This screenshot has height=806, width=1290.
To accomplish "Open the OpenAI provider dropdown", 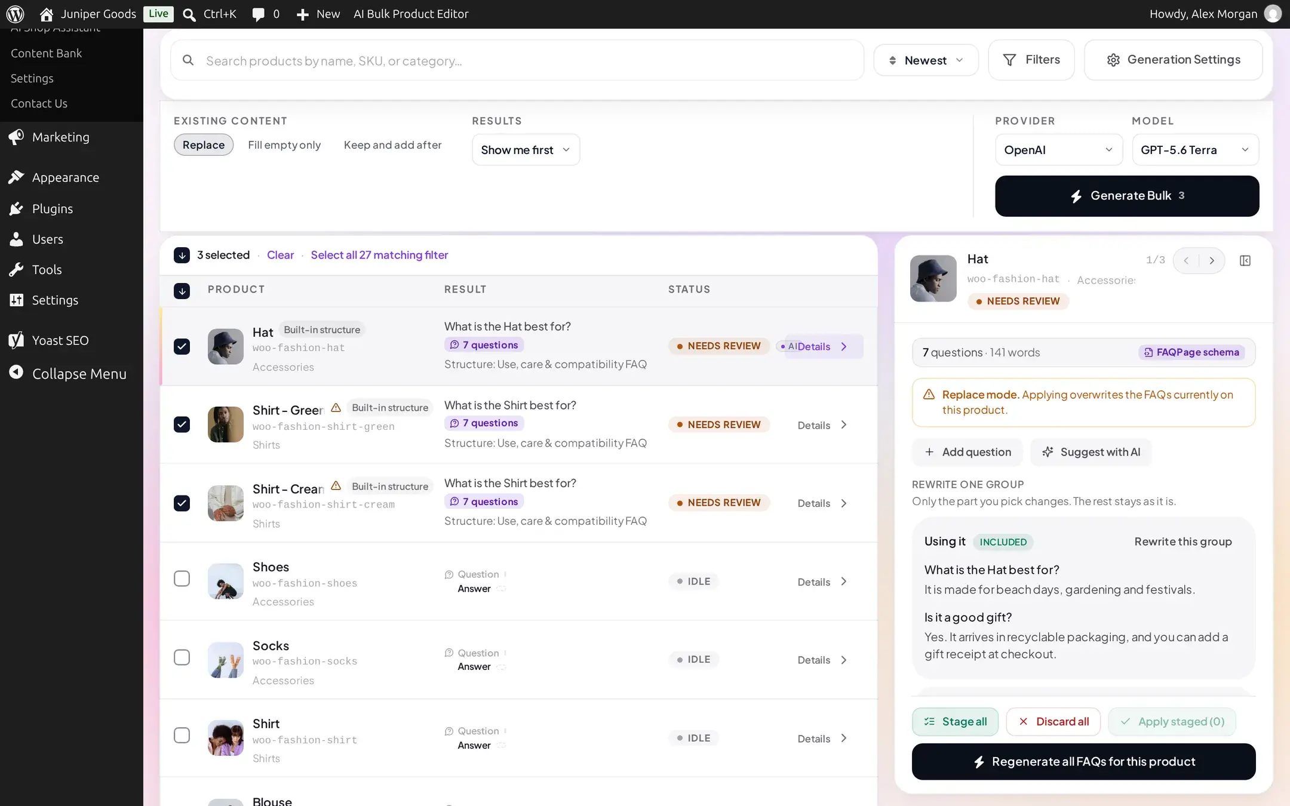I will [x=1058, y=150].
